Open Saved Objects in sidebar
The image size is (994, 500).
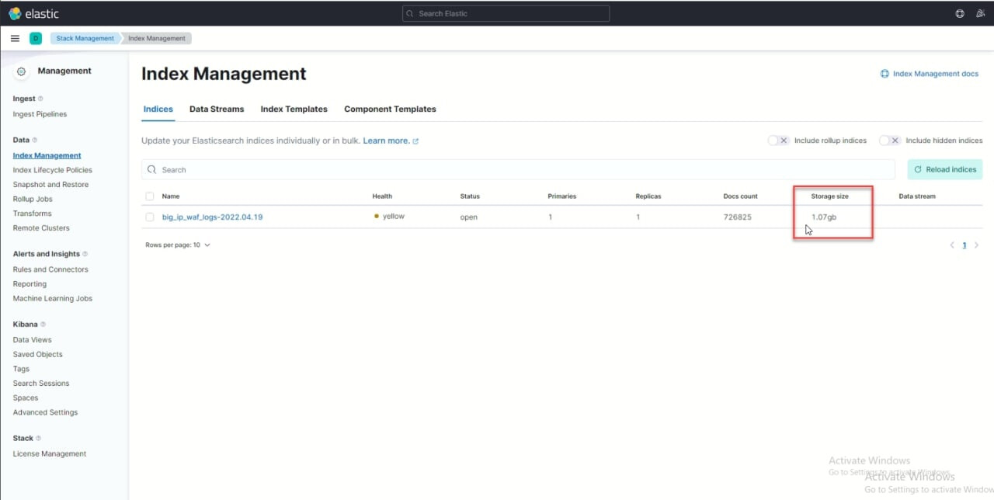point(37,354)
